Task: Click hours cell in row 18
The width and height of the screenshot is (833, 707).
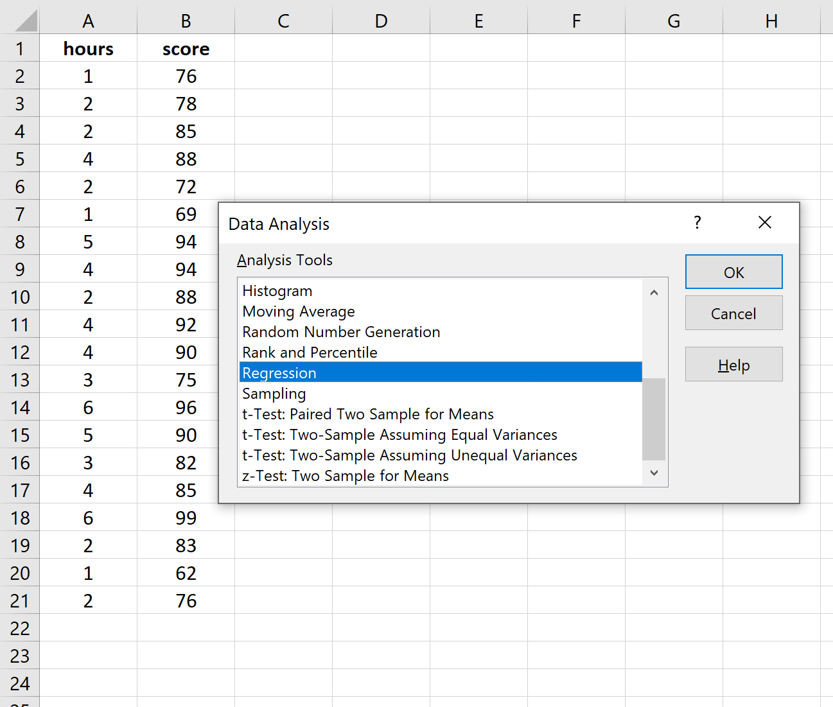Action: (89, 518)
